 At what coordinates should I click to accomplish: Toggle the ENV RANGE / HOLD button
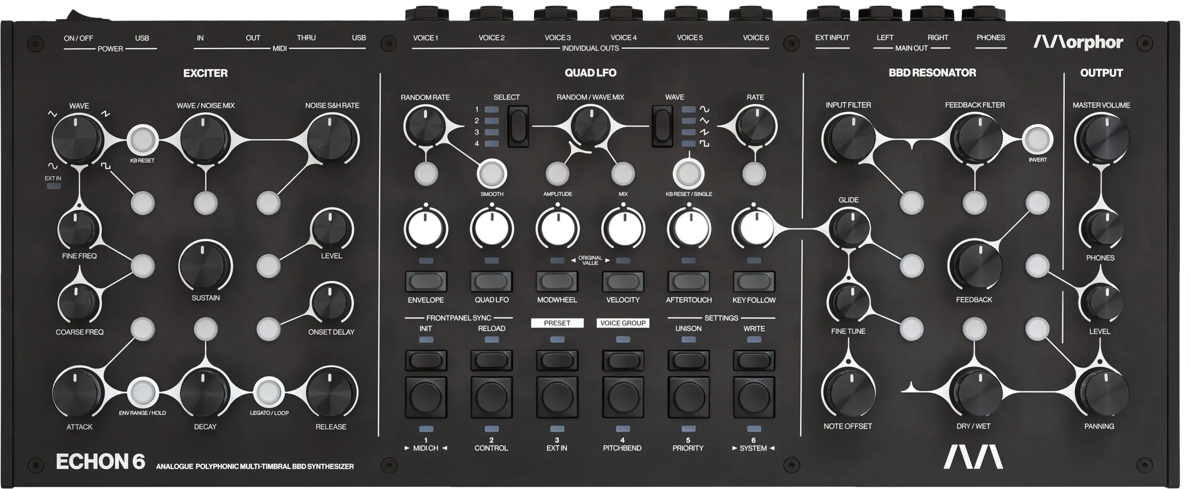point(142,392)
